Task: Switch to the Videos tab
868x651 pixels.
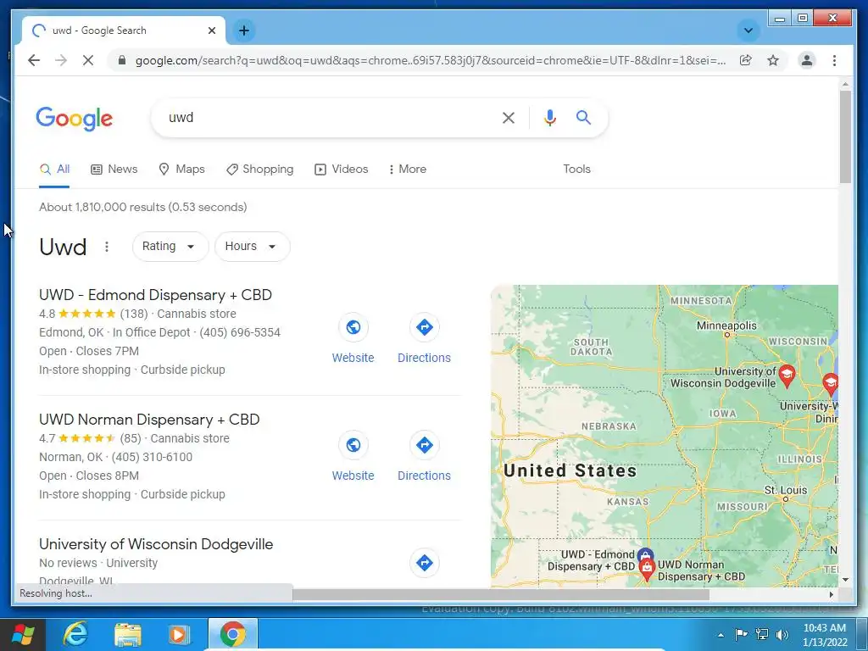Action: click(x=341, y=170)
